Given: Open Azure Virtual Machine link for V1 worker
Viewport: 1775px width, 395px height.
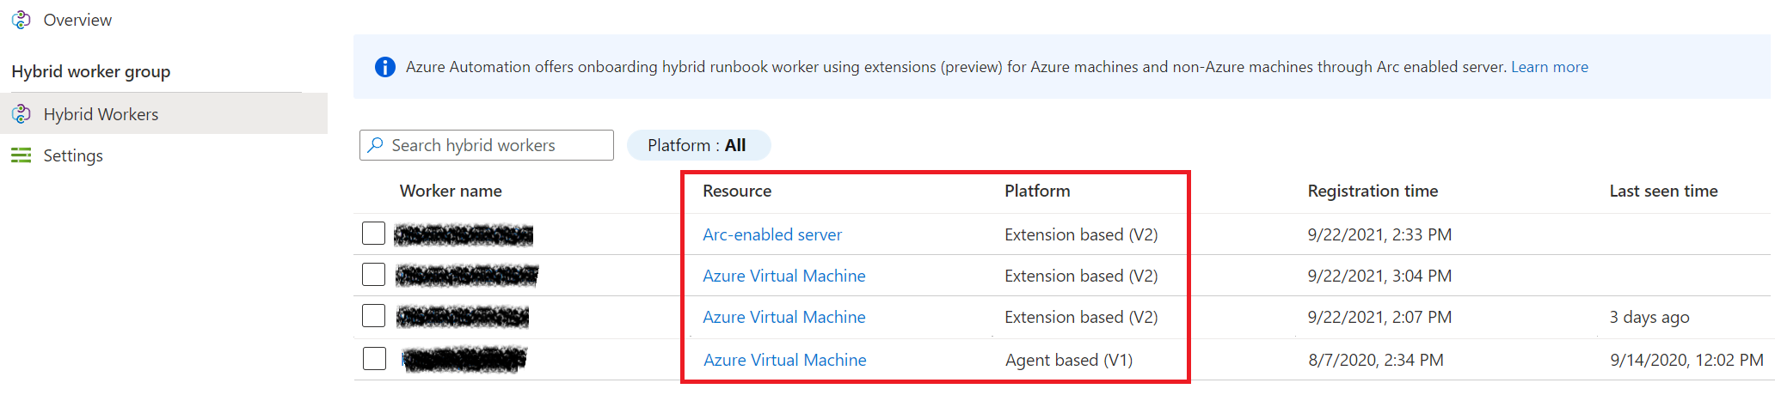Looking at the screenshot, I should (x=785, y=360).
